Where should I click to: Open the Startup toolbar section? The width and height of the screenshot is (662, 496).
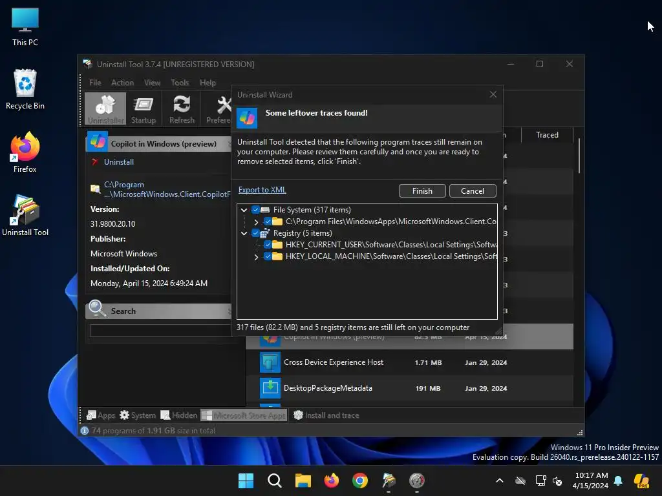[144, 108]
